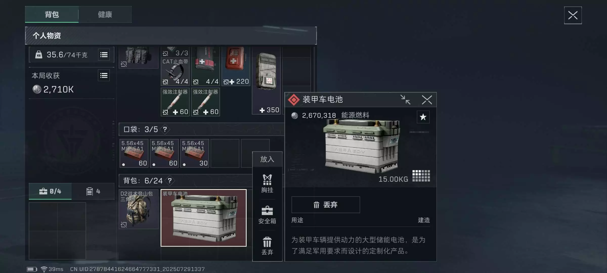Click the 丢弃 button in details panel
This screenshot has width=607, height=273.
click(x=326, y=205)
